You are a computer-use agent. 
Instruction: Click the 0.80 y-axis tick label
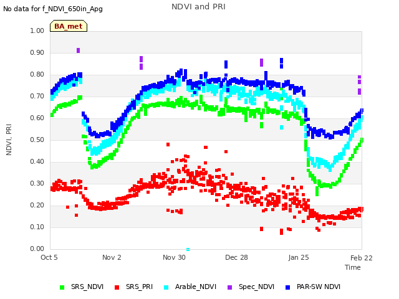(37, 75)
